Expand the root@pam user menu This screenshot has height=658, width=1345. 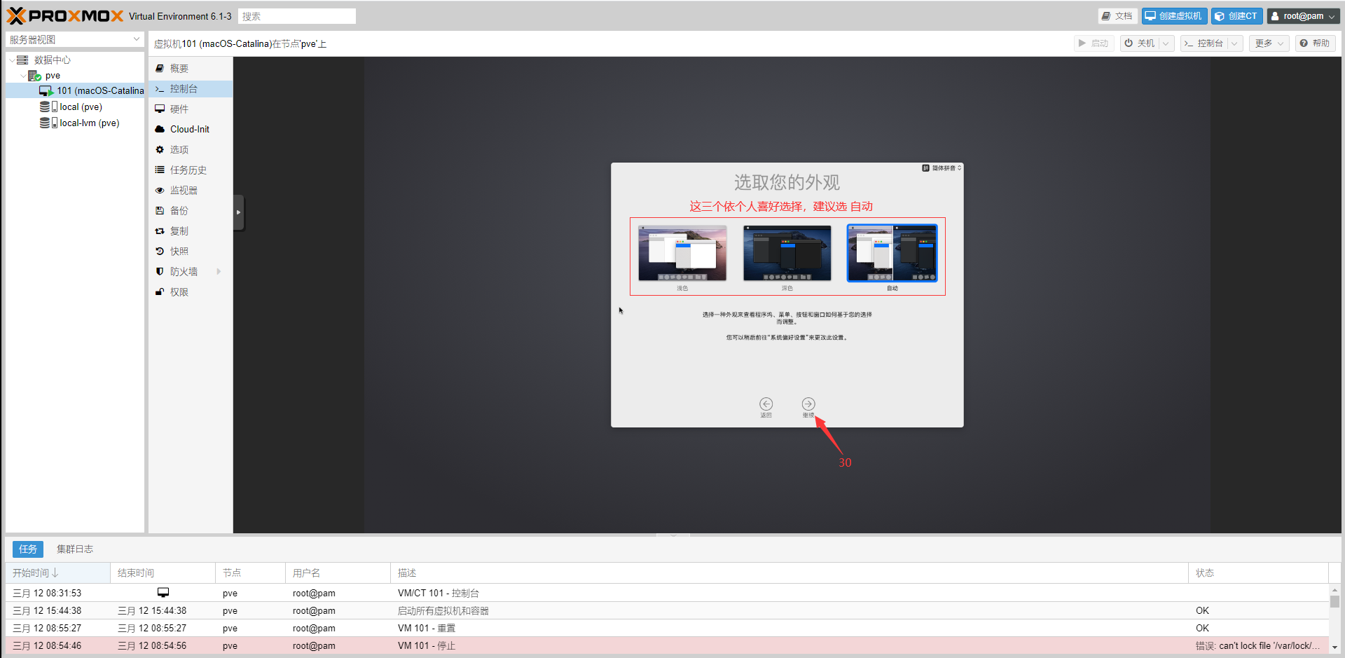coord(1303,16)
